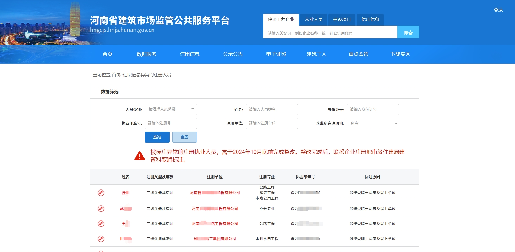This screenshot has width=515, height=252.
Task: Open the 数据服务 navigation menu
Action: click(146, 54)
